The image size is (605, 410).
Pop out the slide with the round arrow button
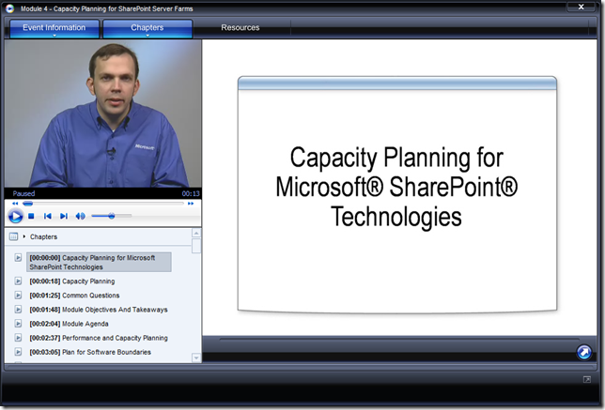click(583, 352)
